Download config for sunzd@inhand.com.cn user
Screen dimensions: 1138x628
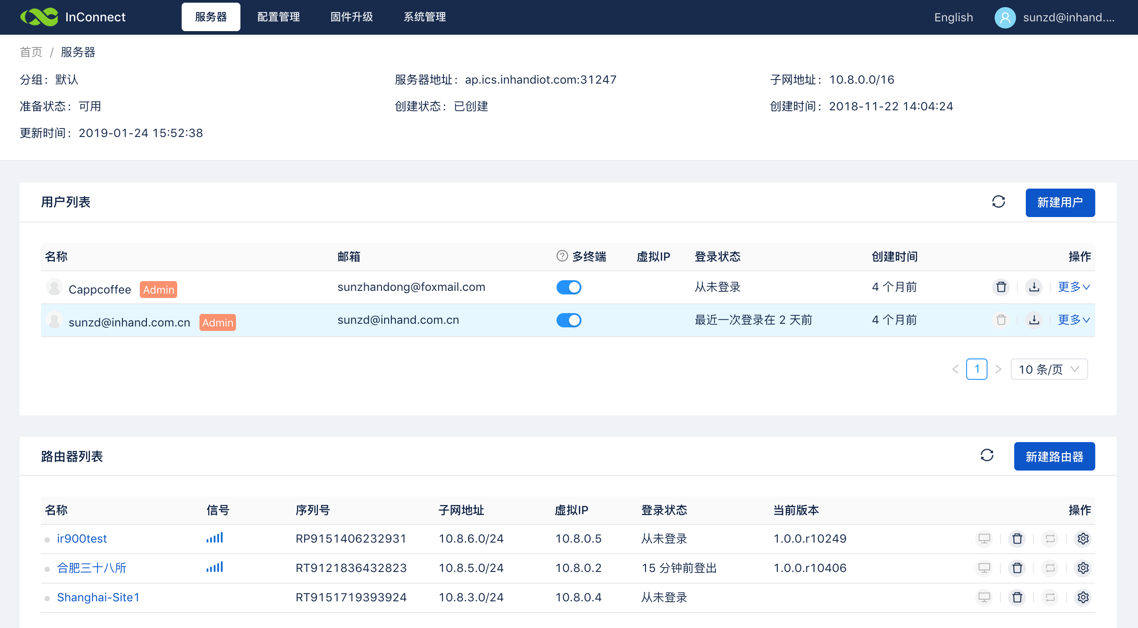pyautogui.click(x=1034, y=320)
